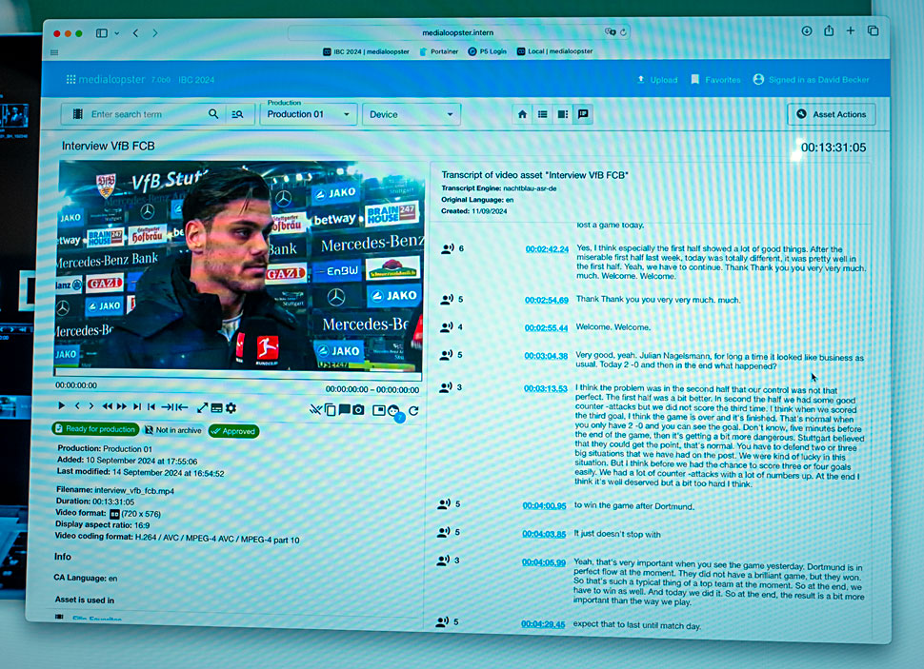Expand the Safari sidebar dropdown chevron
924x669 pixels.
pos(117,33)
